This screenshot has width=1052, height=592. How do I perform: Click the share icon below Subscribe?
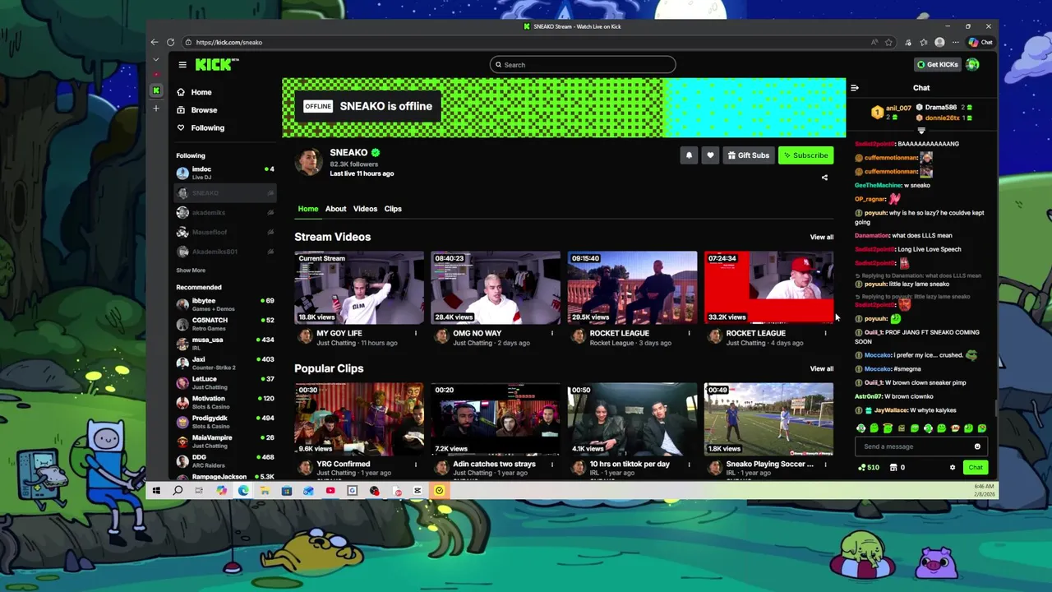[x=824, y=178]
